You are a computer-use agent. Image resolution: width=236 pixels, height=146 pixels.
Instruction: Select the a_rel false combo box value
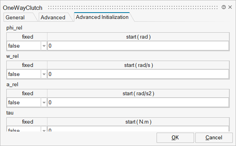24,102
